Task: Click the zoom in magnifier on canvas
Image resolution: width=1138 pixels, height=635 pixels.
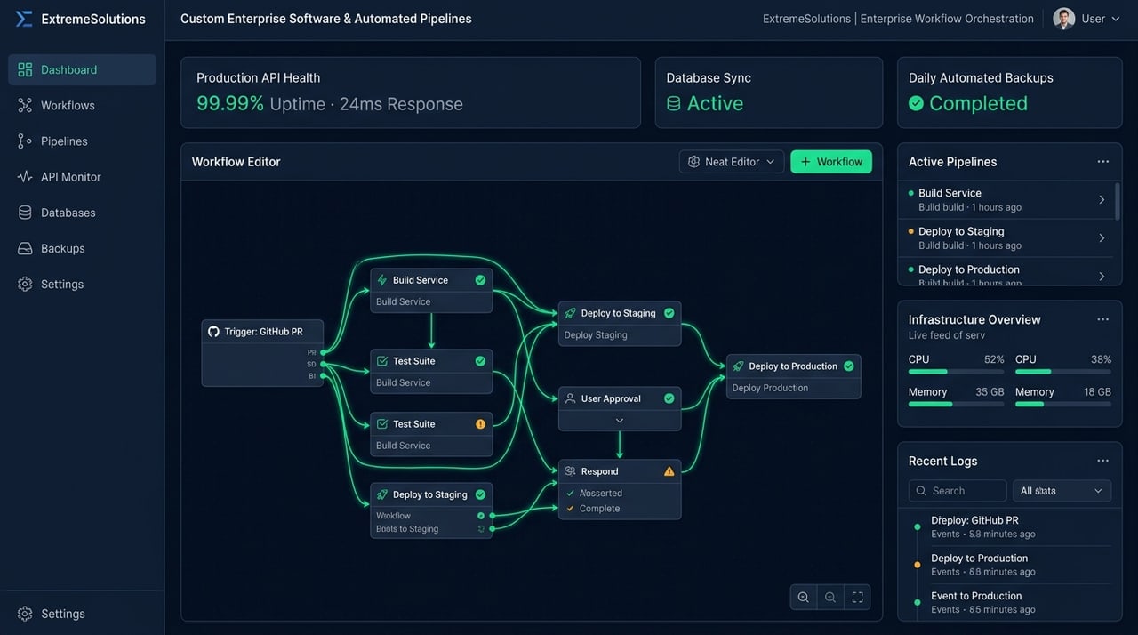Action: [804, 598]
